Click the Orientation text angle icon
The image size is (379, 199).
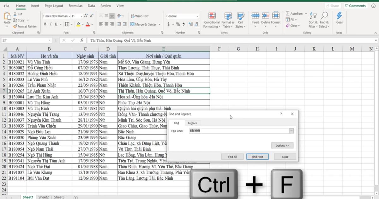(x=119, y=16)
